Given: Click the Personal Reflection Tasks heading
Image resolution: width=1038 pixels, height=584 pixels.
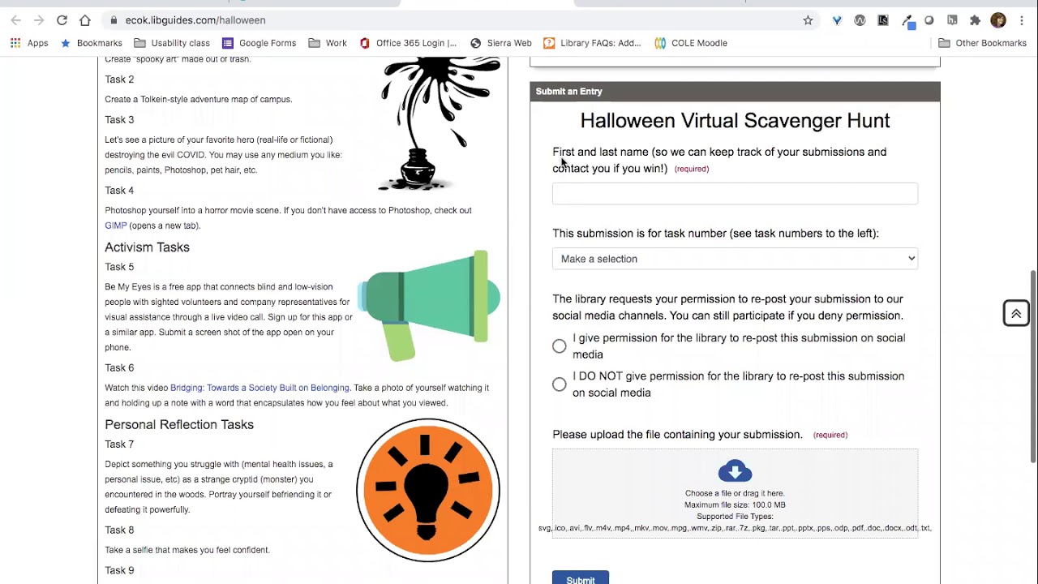Looking at the screenshot, I should [x=179, y=425].
